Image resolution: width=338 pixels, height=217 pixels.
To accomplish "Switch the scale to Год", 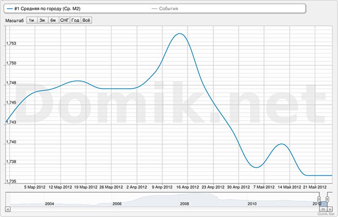I will [76, 20].
